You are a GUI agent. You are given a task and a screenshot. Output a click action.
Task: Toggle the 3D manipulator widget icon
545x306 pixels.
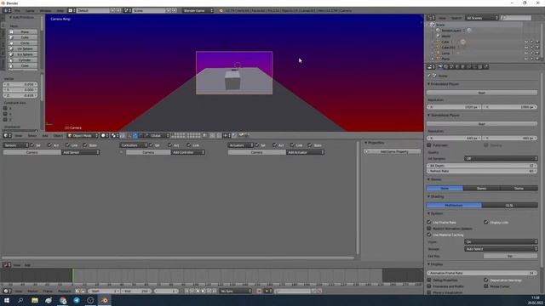pyautogui.click(x=129, y=136)
